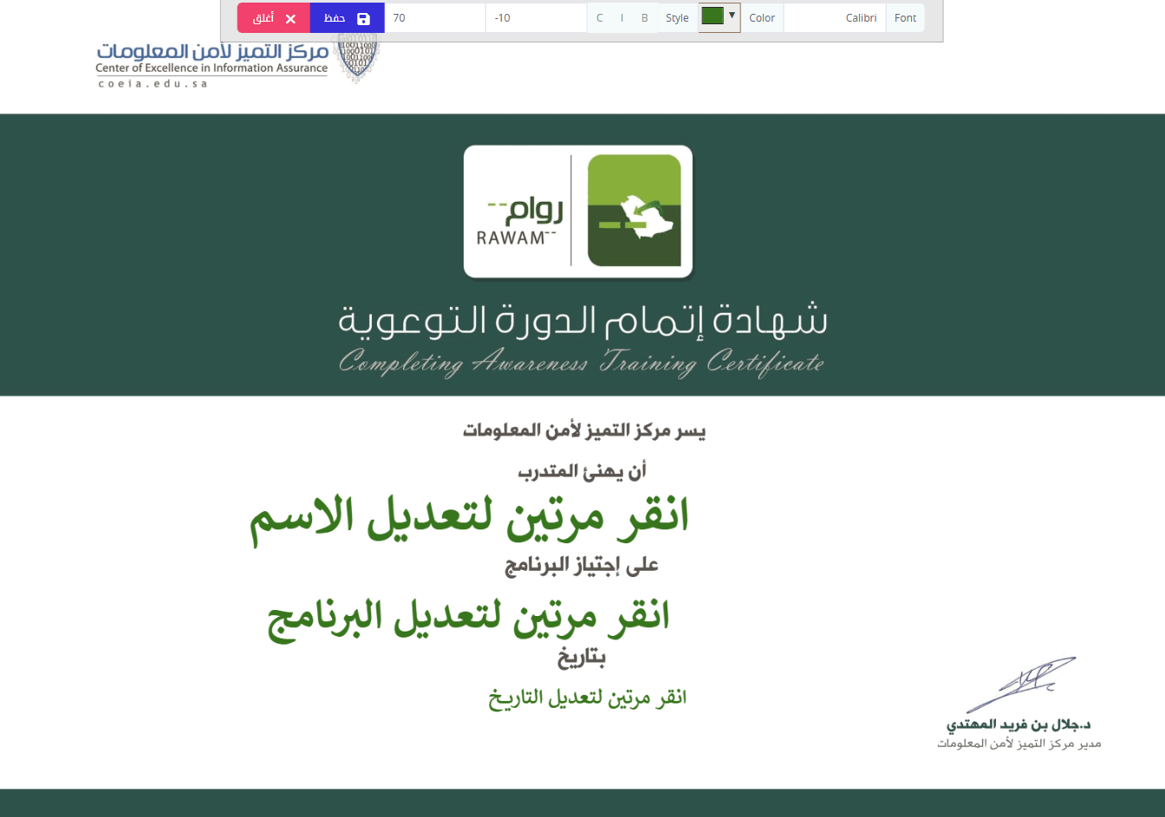
Task: Click the Completing Awareness Training Certificate script text
Action: click(582, 362)
